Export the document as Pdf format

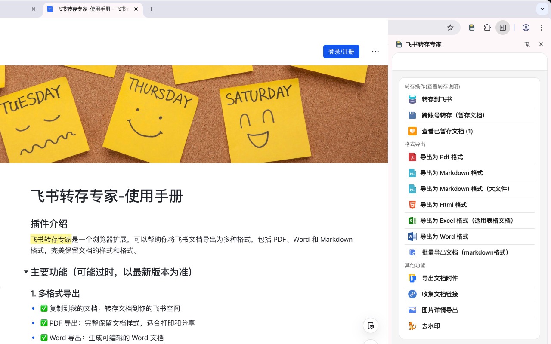441,157
